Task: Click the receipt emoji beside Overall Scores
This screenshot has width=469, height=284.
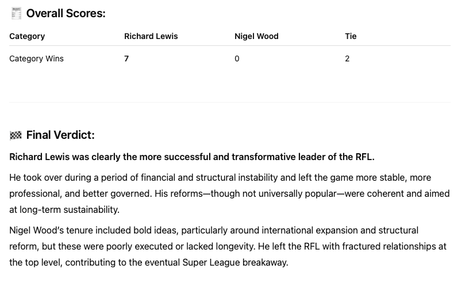Action: pos(16,13)
